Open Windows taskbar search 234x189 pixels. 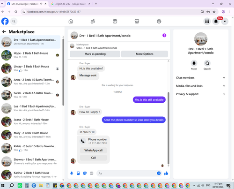tap(12, 186)
